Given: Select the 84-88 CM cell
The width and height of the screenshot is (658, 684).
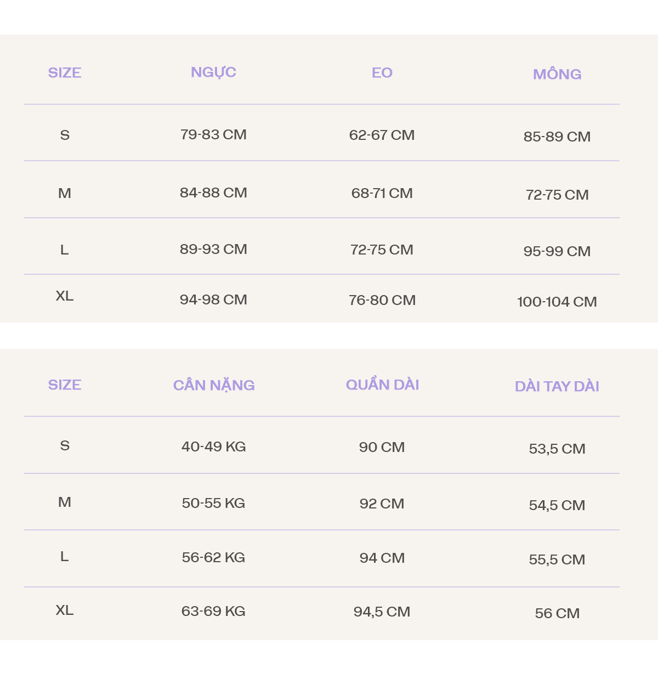Looking at the screenshot, I should pos(213,193).
